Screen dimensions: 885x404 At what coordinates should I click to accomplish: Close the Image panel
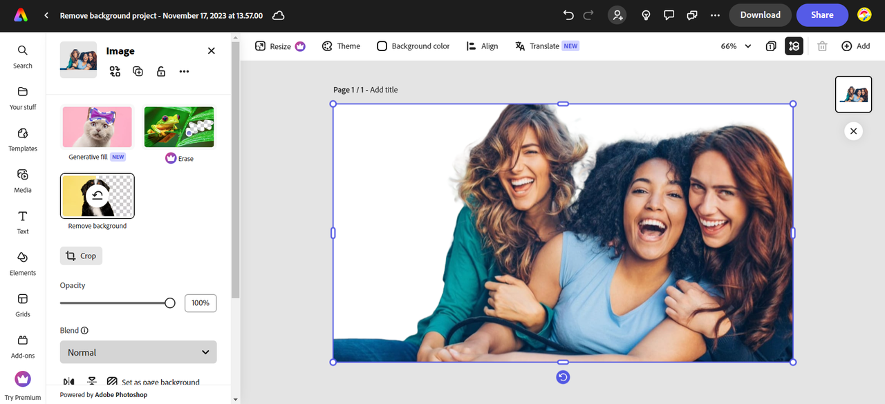[x=212, y=50]
